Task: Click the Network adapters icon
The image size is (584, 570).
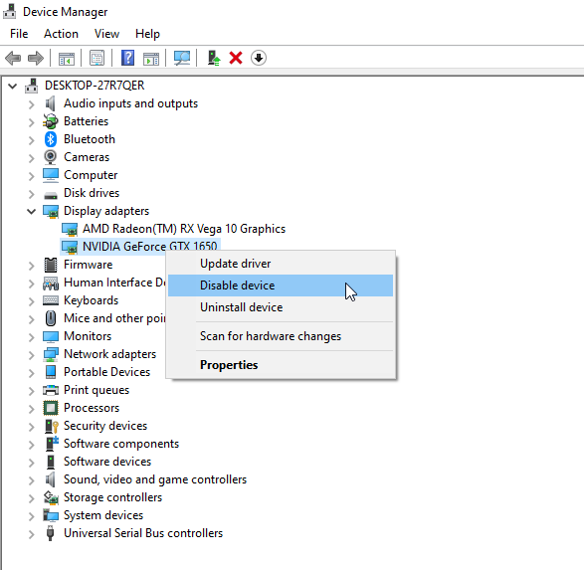Action: (51, 354)
